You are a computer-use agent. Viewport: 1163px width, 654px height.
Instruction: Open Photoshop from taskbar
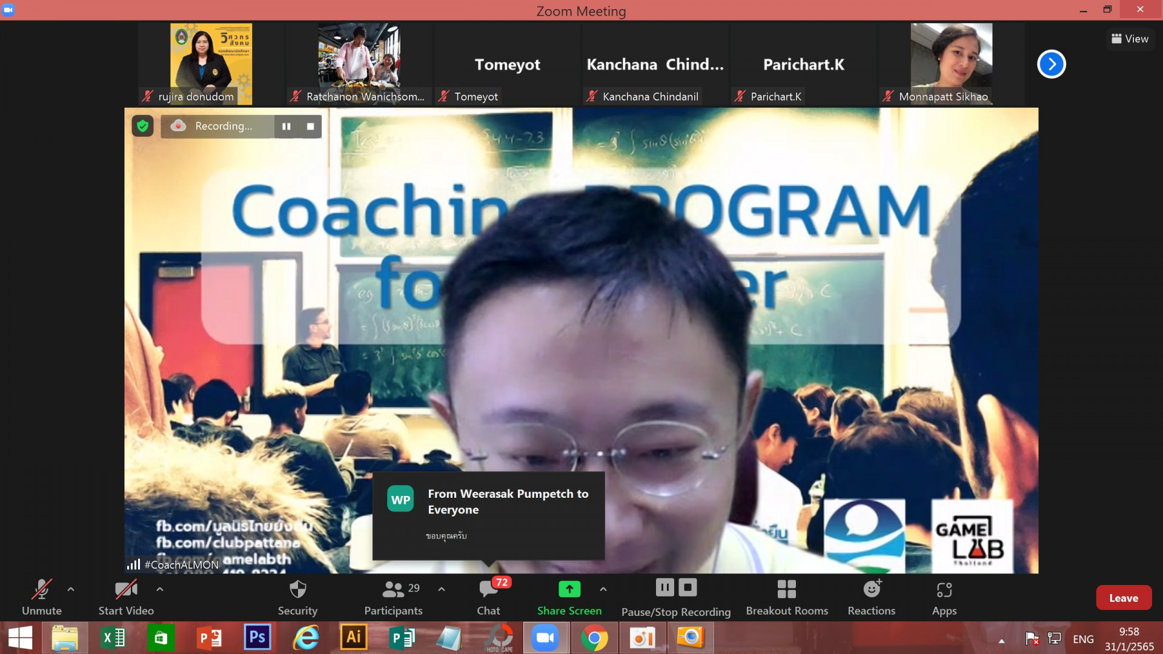(257, 638)
